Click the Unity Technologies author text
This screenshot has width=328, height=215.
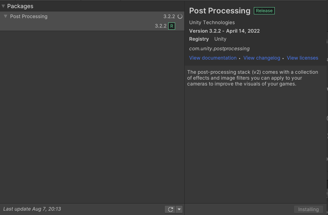pyautogui.click(x=212, y=23)
